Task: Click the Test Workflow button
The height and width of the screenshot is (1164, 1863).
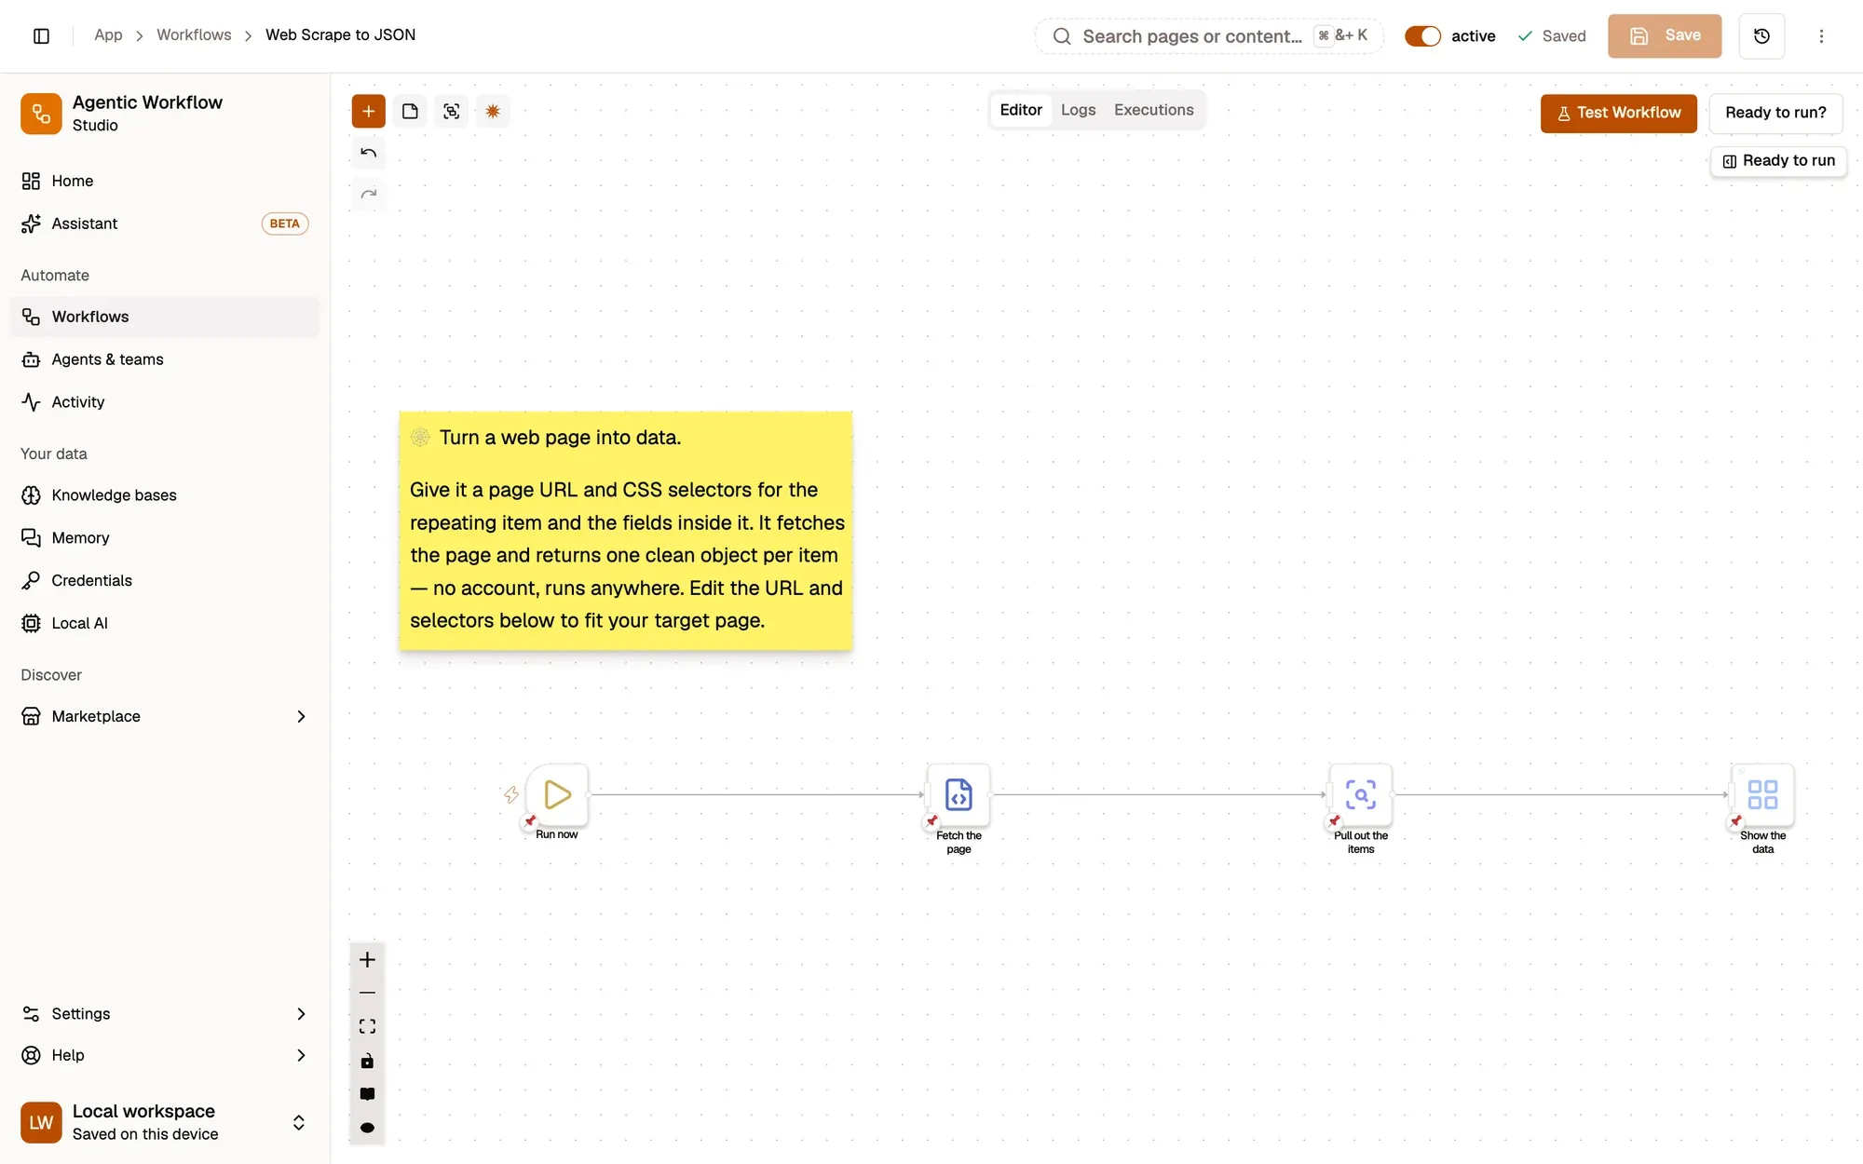Action: pos(1618,113)
